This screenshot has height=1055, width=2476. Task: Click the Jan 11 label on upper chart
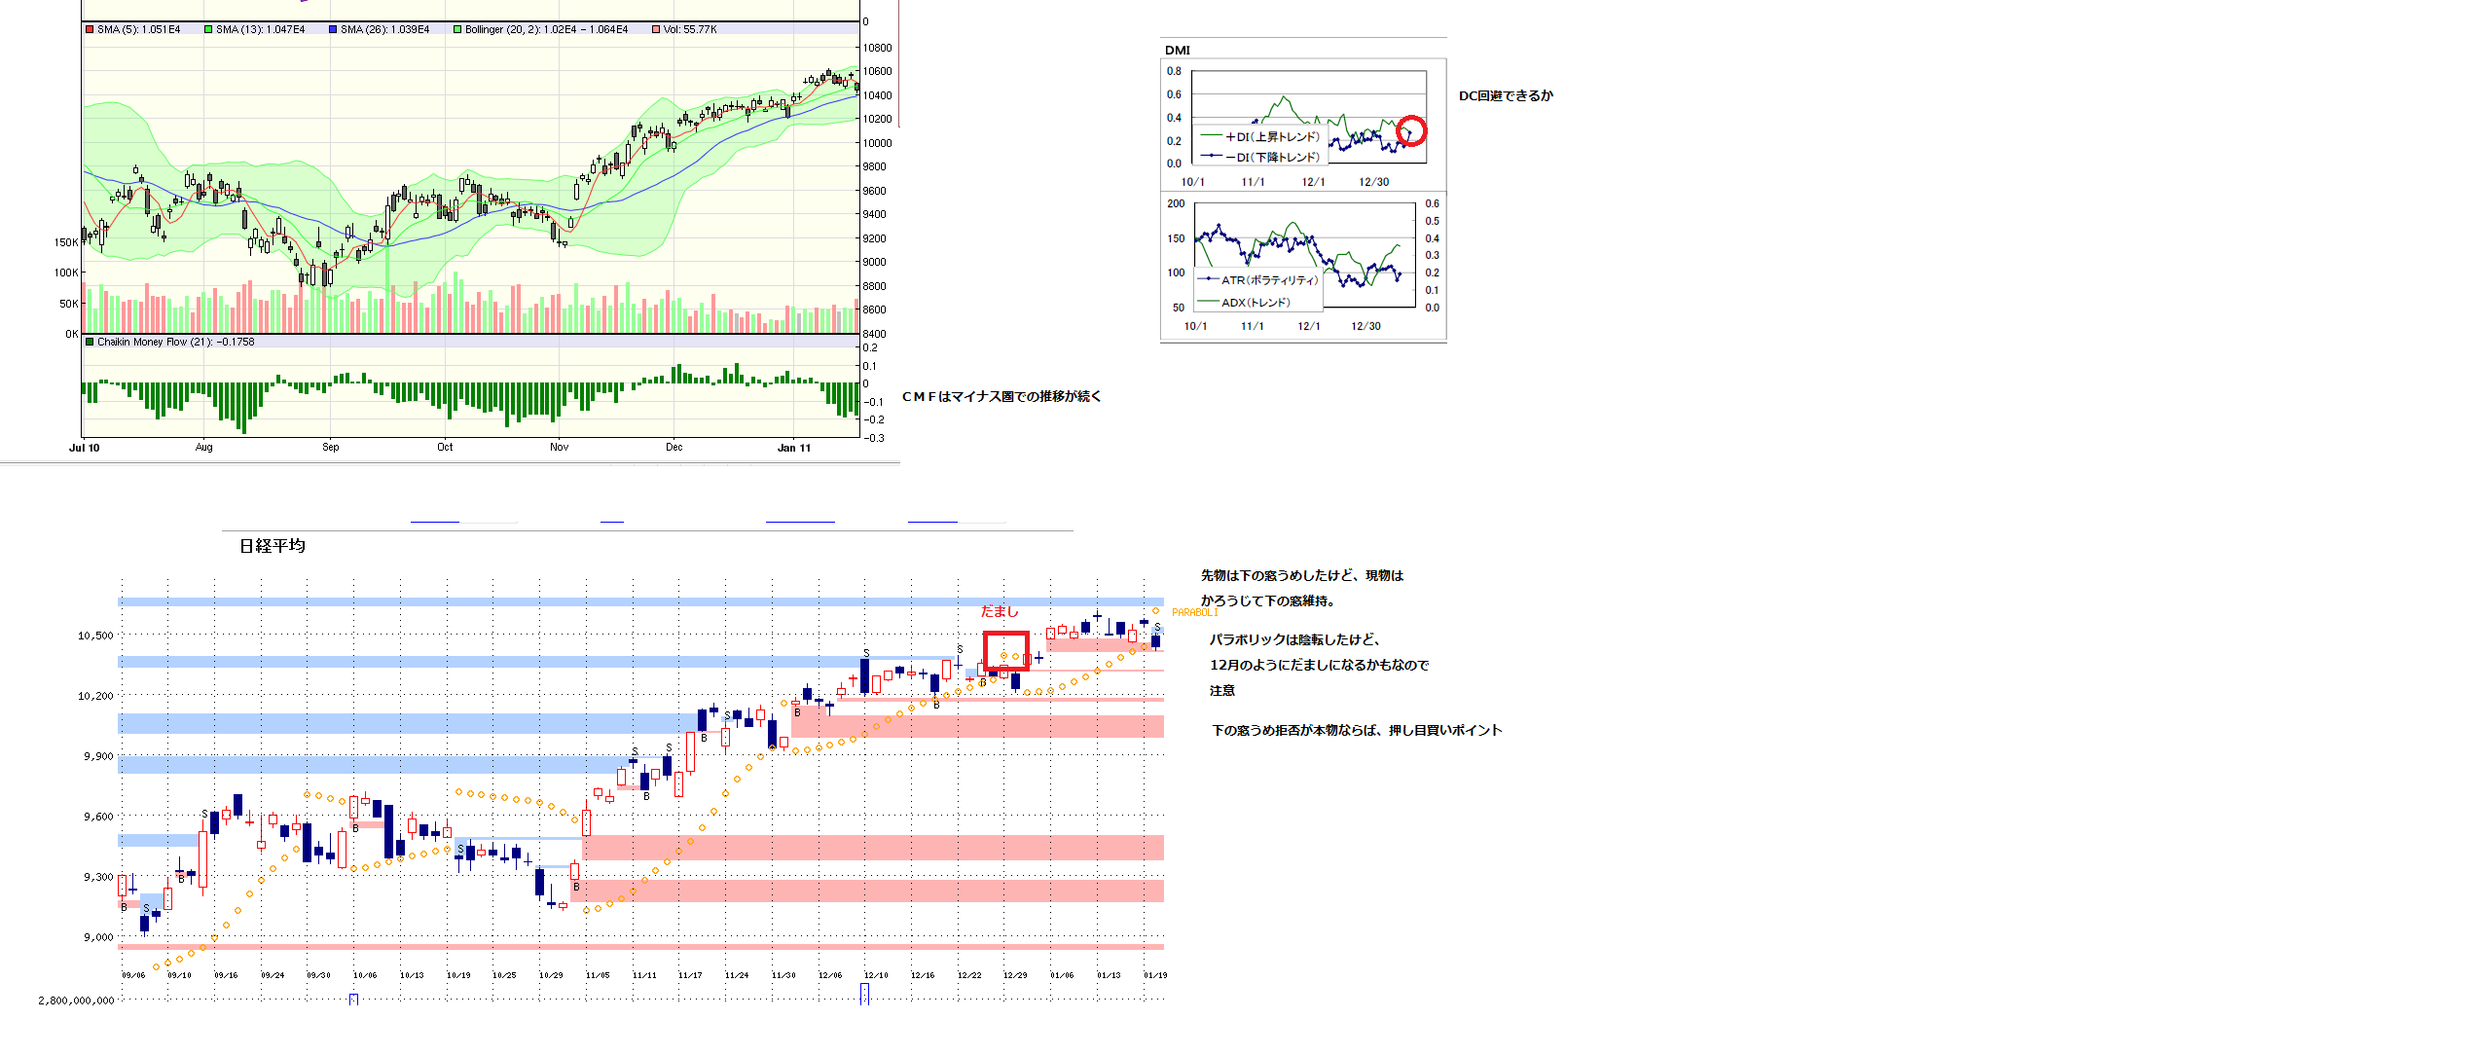tap(793, 448)
